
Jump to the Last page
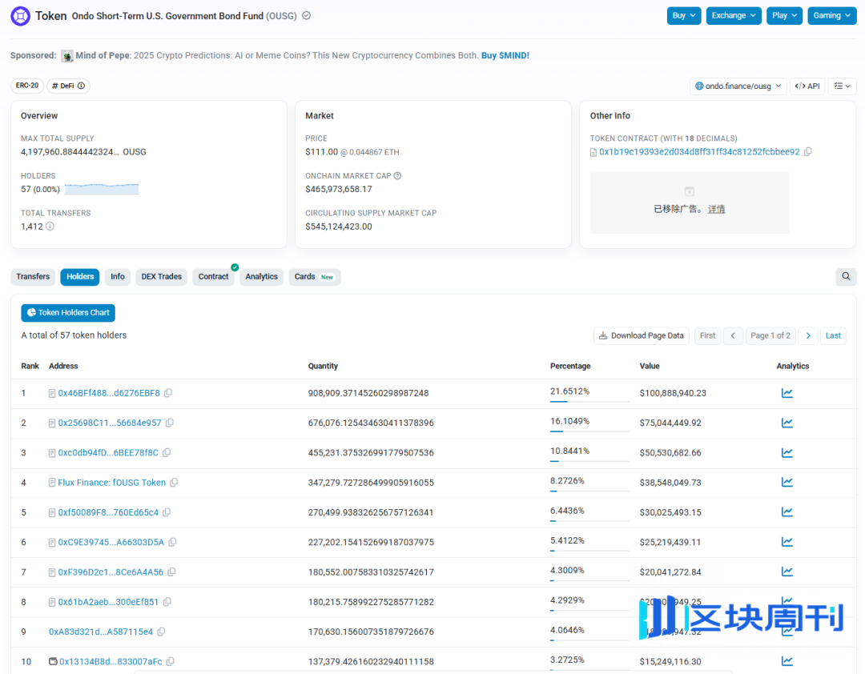click(833, 335)
